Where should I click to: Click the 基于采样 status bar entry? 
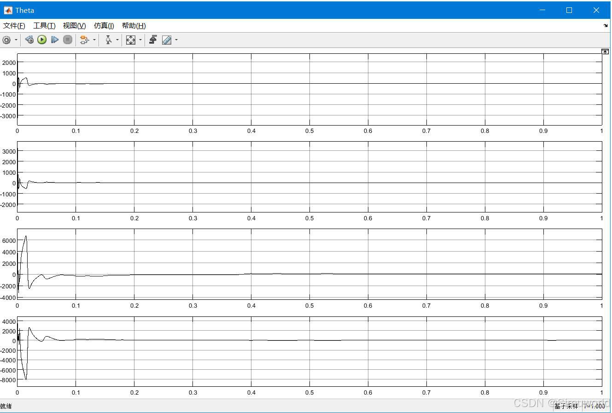566,406
